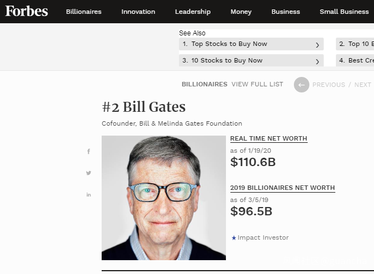This screenshot has width=374, height=274.
Task: Open the Money menu
Action: tap(241, 12)
